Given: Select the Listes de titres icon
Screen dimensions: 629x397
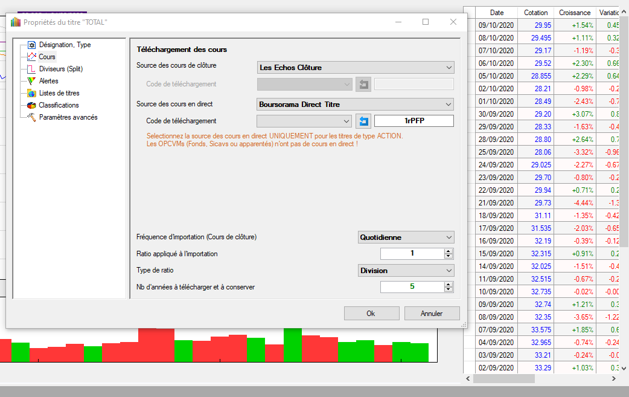Looking at the screenshot, I should 32,93.
